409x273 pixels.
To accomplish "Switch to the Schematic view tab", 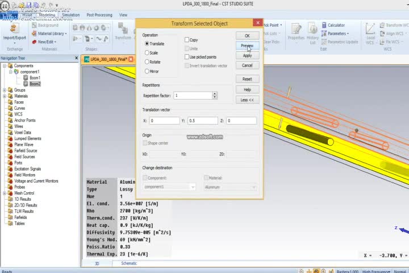I will (129, 263).
